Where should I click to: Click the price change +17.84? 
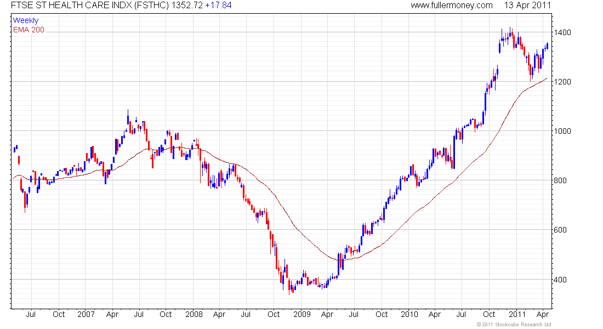click(218, 5)
